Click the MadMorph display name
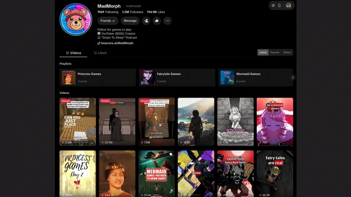 pos(109,6)
